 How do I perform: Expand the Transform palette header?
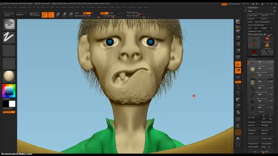click(x=253, y=8)
